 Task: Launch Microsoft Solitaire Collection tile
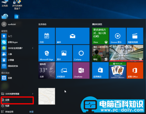[x=118, y=71]
